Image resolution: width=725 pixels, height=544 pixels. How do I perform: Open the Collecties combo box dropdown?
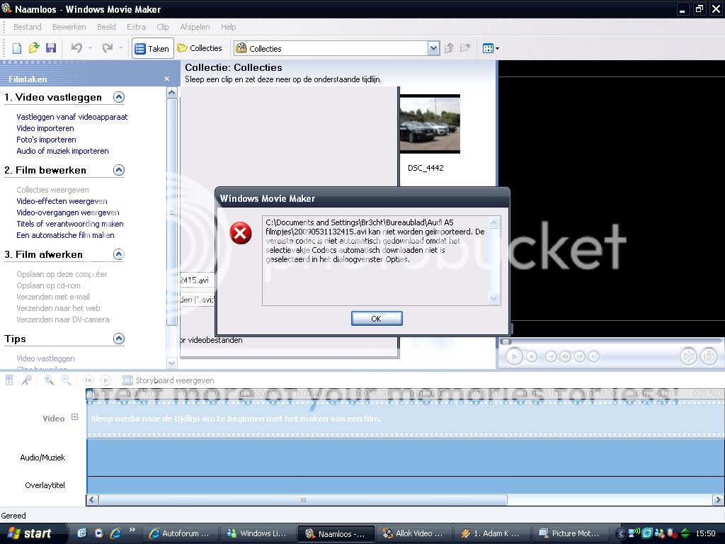433,48
